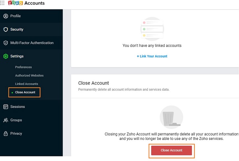Image resolution: width=239 pixels, height=161 pixels.
Task: Click the Security shield icon
Action: [x=6, y=30]
